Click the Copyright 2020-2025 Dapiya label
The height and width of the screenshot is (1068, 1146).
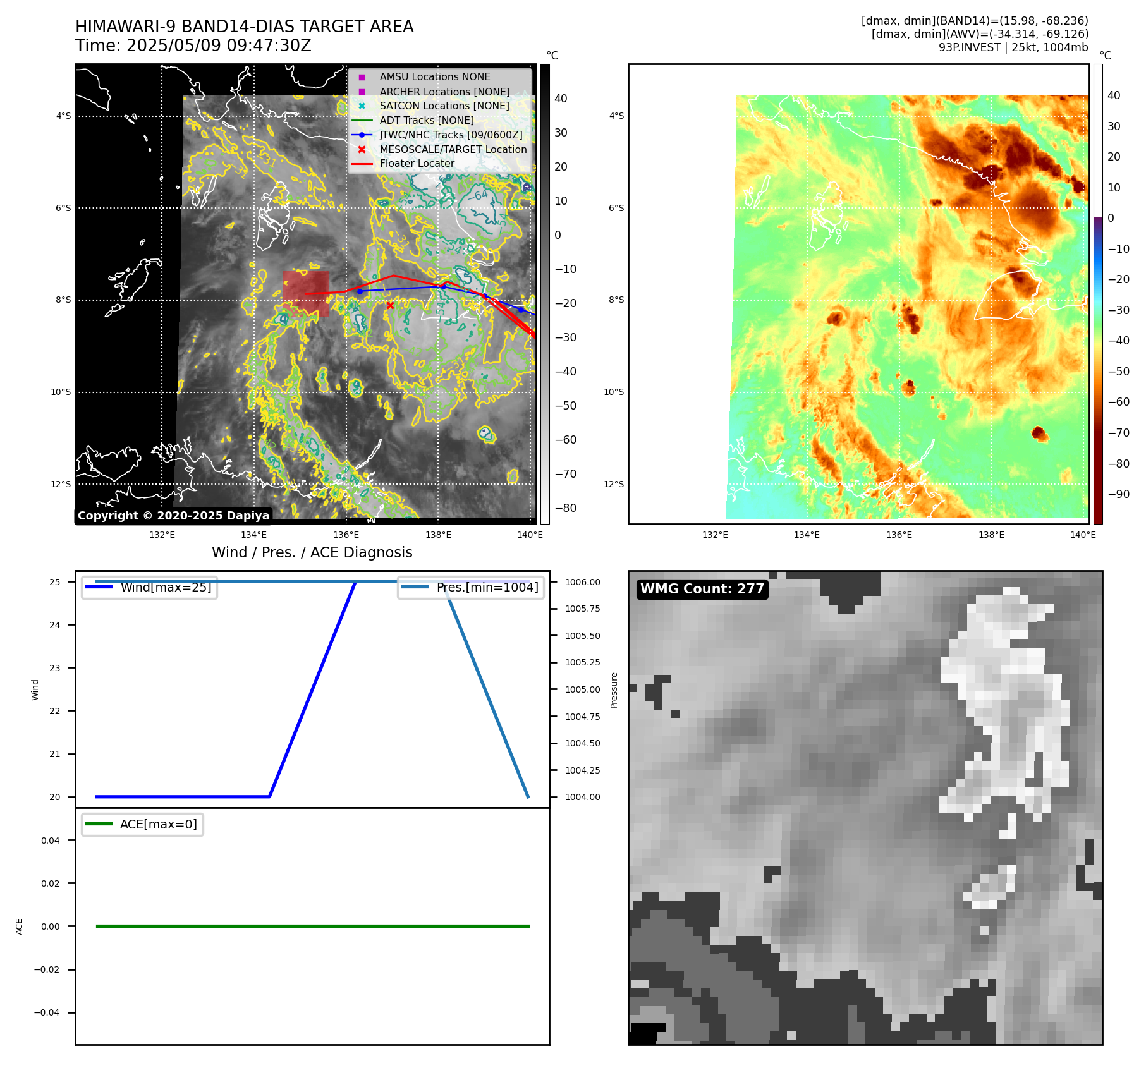click(173, 516)
